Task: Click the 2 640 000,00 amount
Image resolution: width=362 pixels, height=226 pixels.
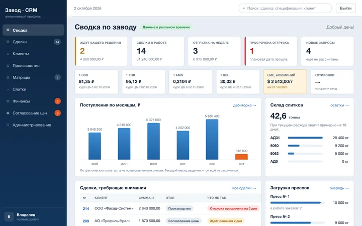Action: pyautogui.click(x=149, y=208)
